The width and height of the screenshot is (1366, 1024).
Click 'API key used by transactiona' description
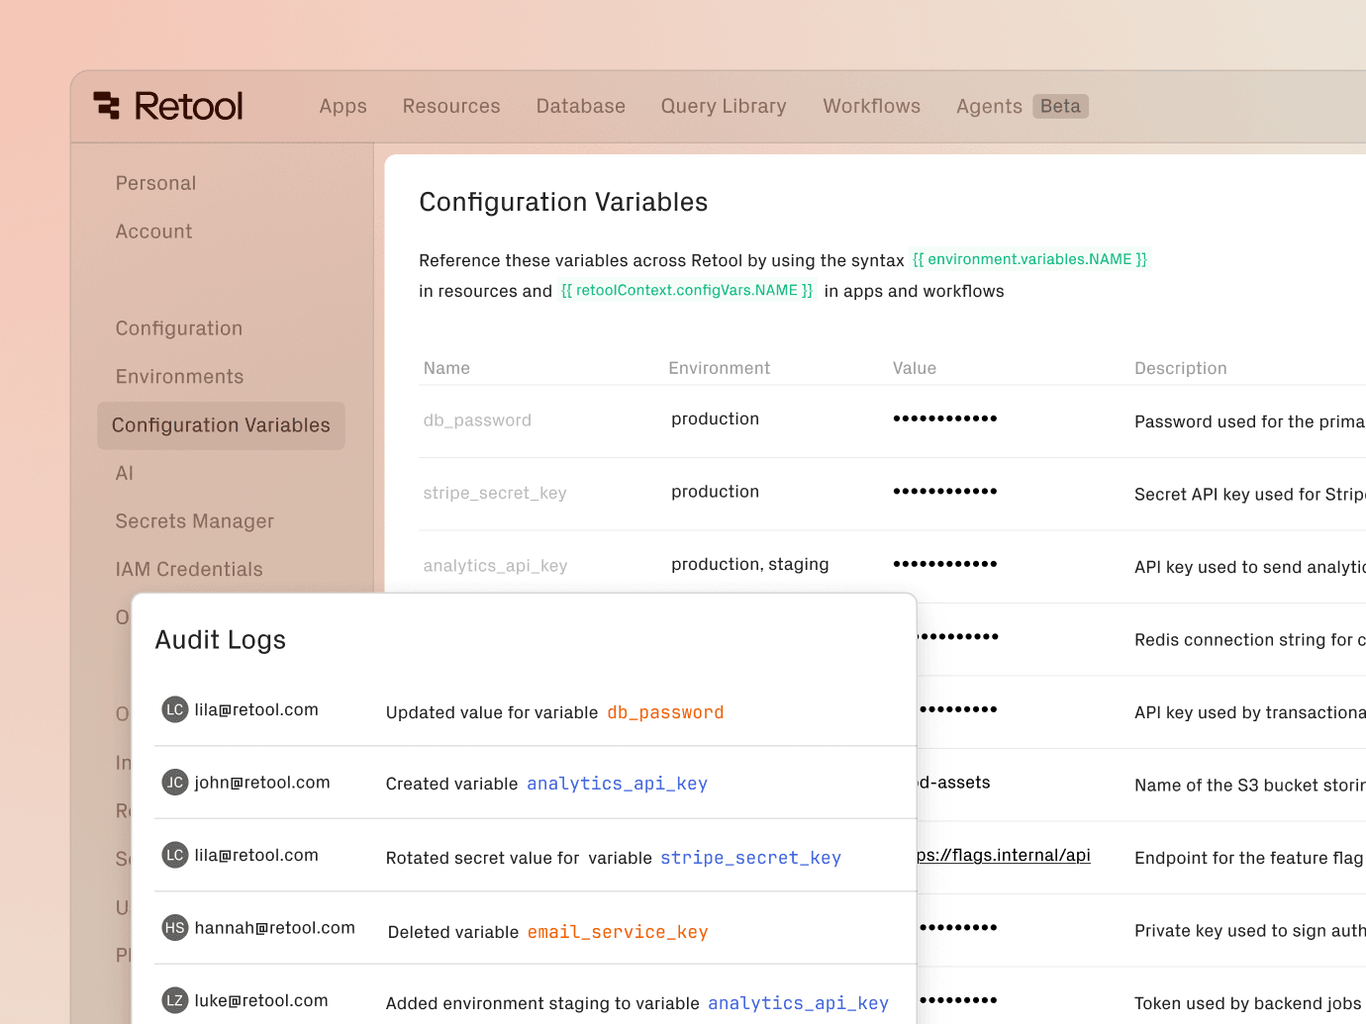1249,712
